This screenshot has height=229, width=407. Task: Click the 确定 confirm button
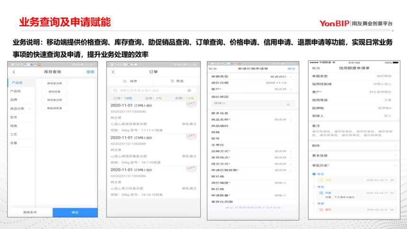75,212
